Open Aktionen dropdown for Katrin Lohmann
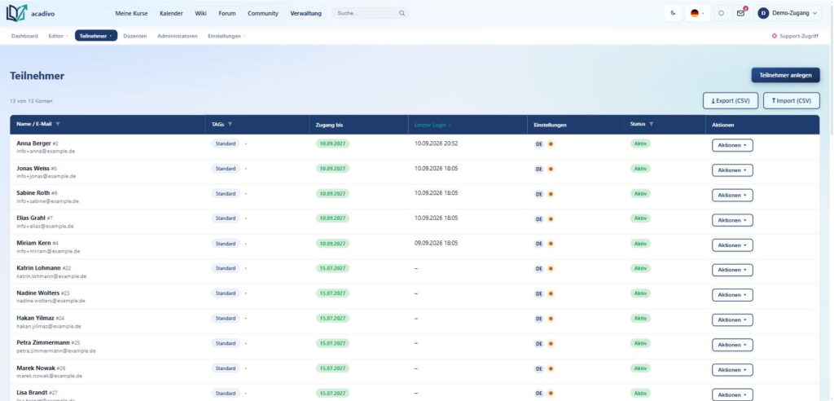Screen dimensions: 834x401 (732, 270)
